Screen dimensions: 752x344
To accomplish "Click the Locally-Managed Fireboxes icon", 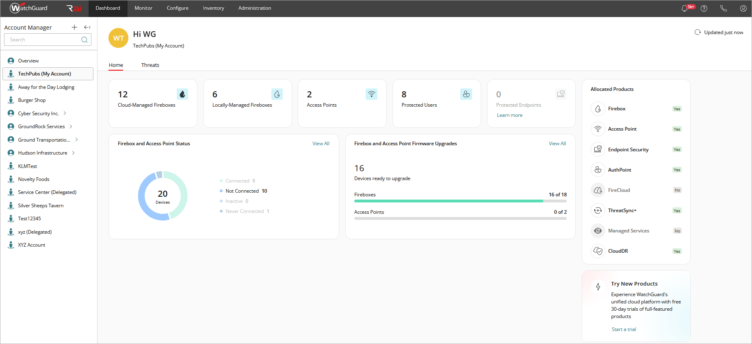I will [277, 94].
